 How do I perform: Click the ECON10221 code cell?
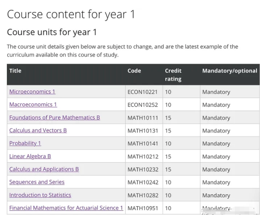143,92
